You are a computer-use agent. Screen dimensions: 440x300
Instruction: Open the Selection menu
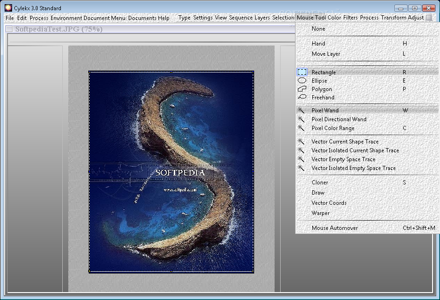click(x=283, y=18)
